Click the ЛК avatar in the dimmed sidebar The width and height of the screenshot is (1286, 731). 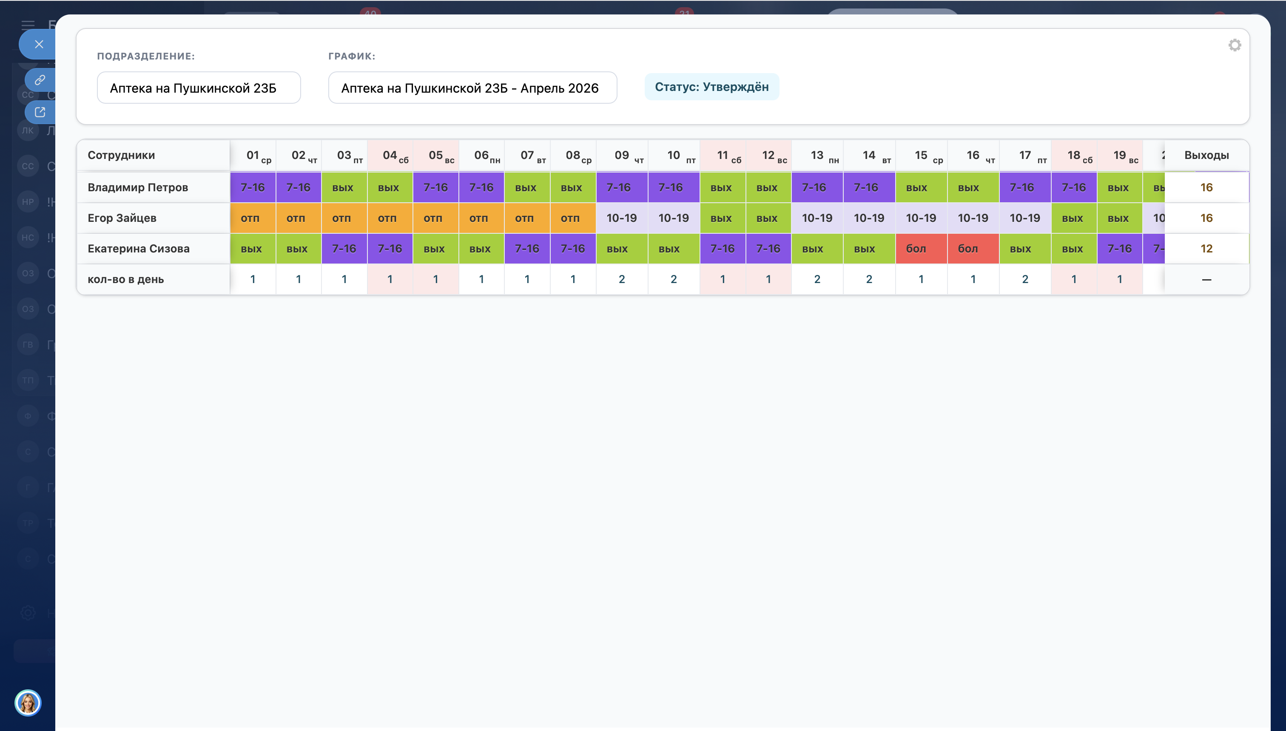coord(28,130)
